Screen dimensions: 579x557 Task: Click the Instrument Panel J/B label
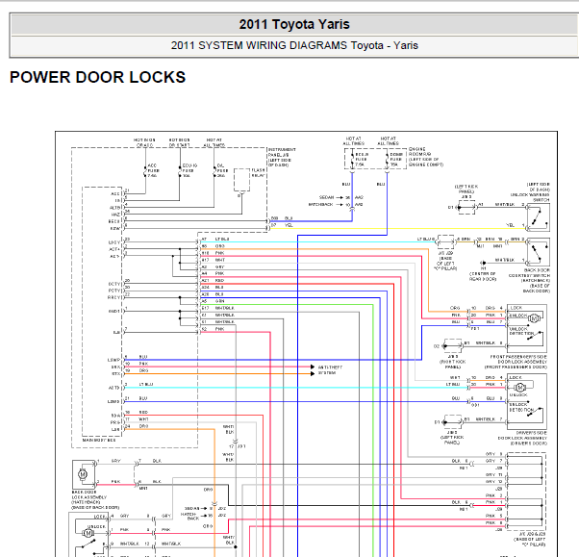pyautogui.click(x=281, y=158)
